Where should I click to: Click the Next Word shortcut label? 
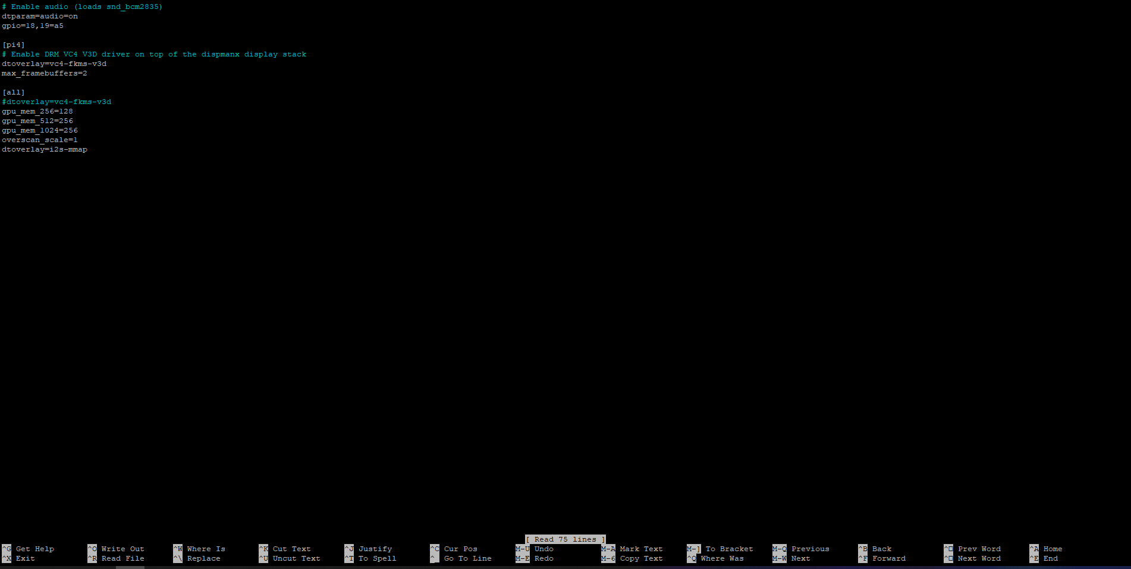tap(979, 558)
